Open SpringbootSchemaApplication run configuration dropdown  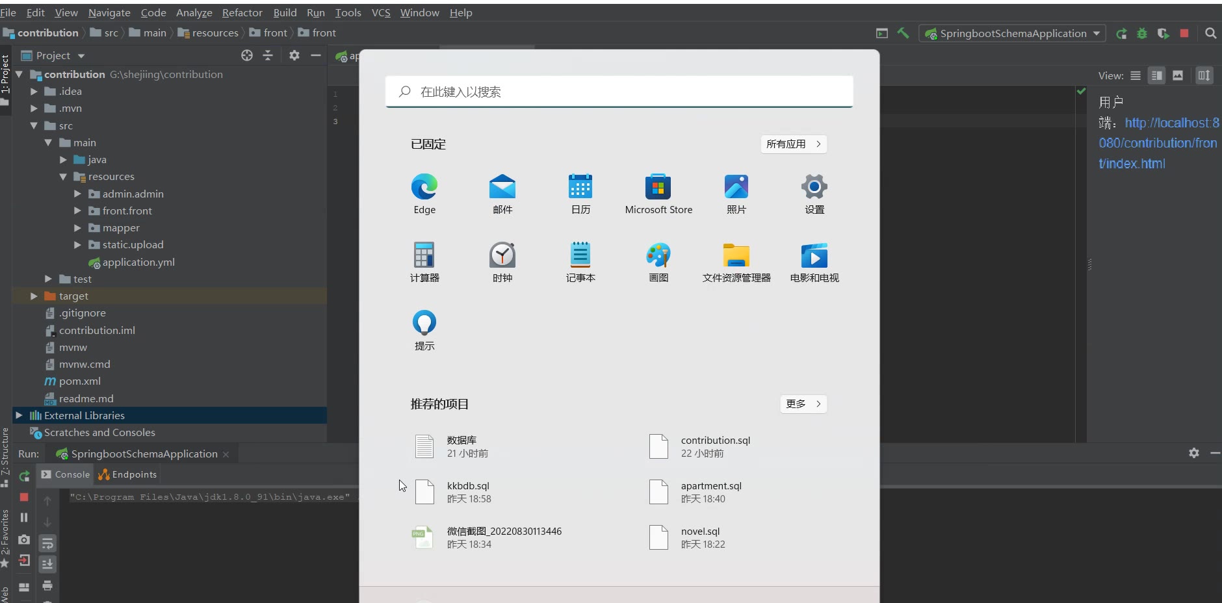pos(1012,33)
